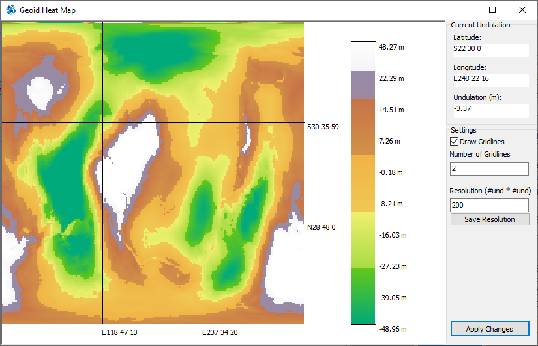Click the Resolution input field showing 200
This screenshot has width=538, height=346.
pyautogui.click(x=489, y=205)
